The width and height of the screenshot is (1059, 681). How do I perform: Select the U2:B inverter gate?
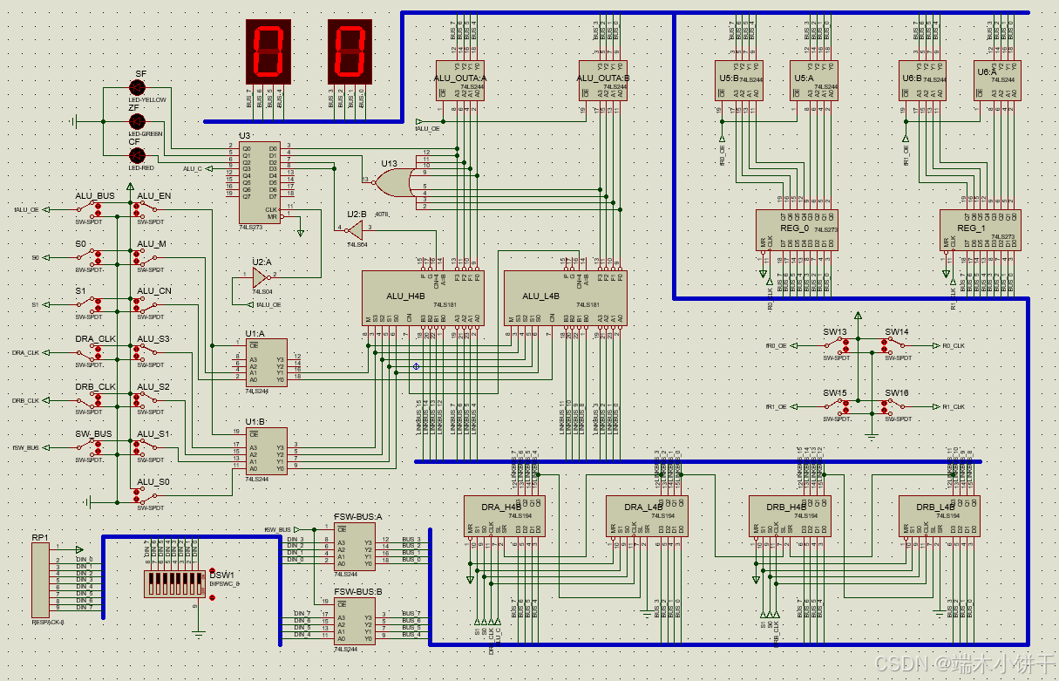click(x=354, y=229)
